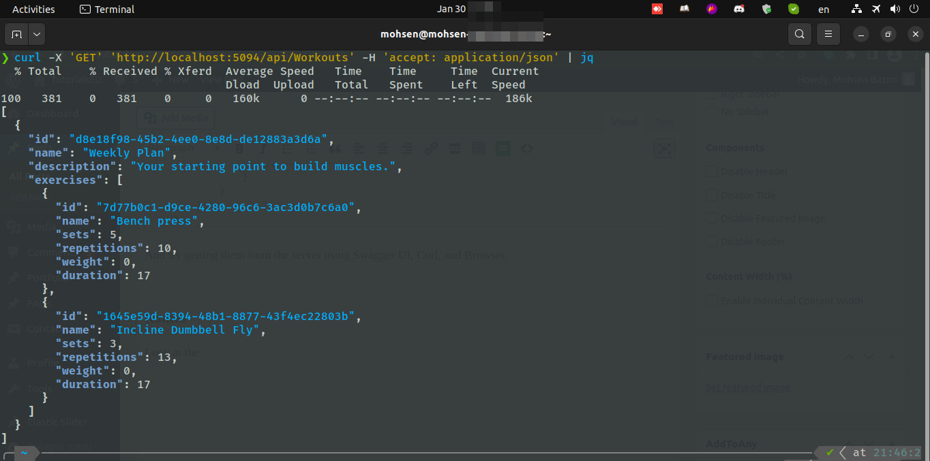Click Activities in the top bar
930x461 pixels.
(33, 10)
